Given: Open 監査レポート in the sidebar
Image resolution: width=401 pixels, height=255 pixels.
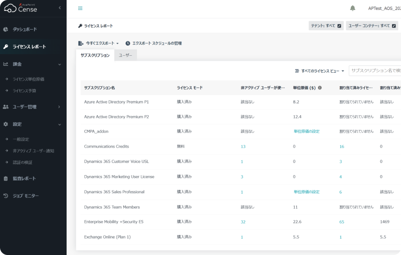Looking at the screenshot, I should 24,178.
